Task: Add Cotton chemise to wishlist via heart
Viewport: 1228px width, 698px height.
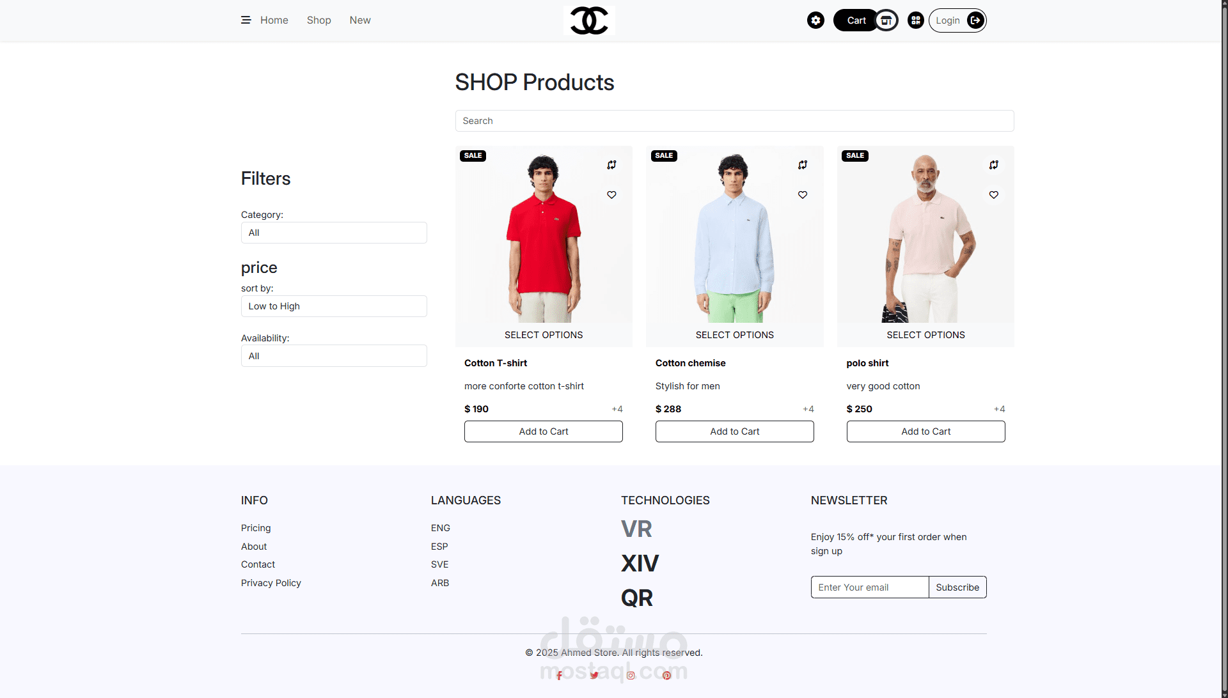Action: click(803, 195)
